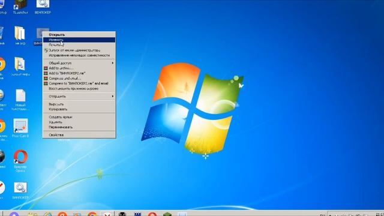Click WinRAR icon beside Compress and email...
Image resolution: width=384 pixels, height=216 pixels.
46,79
